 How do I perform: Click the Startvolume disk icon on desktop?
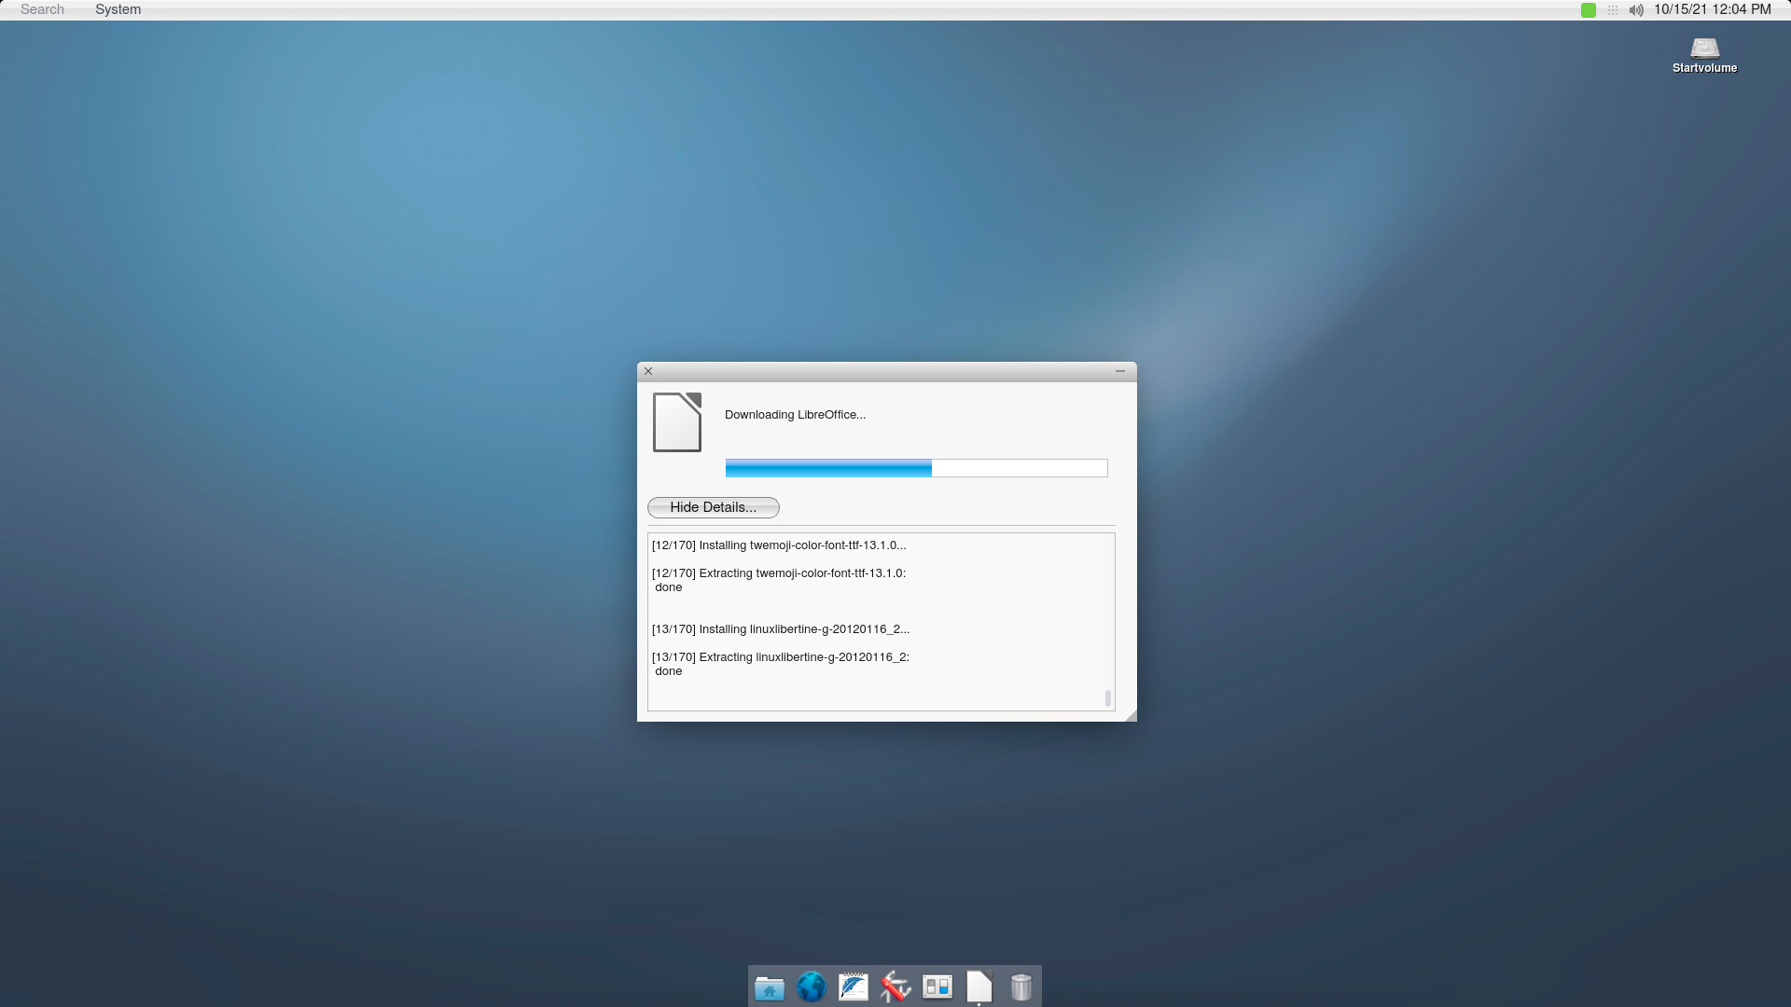(x=1704, y=49)
